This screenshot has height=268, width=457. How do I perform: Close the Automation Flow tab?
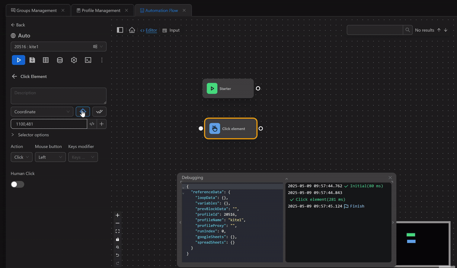pyautogui.click(x=184, y=10)
